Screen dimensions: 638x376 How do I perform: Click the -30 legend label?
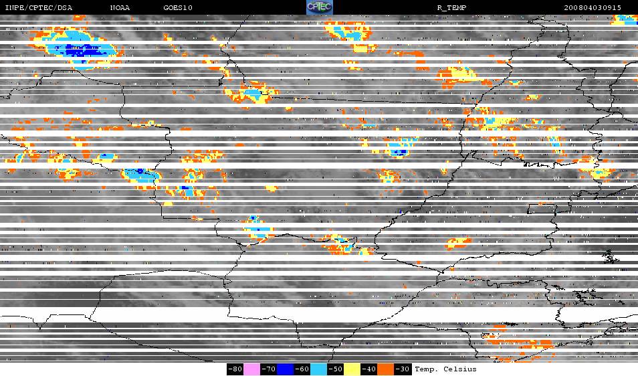click(x=403, y=369)
